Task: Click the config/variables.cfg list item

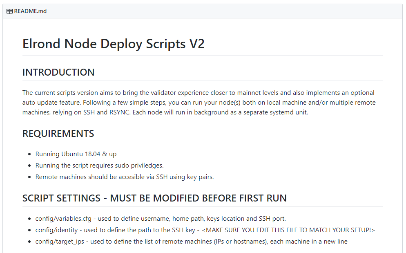Action: coord(161,219)
